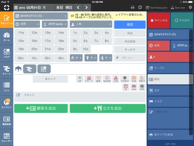Go to ホーム dashboard icon
Viewport: 194px width, 146px height.
[x=7, y=37]
